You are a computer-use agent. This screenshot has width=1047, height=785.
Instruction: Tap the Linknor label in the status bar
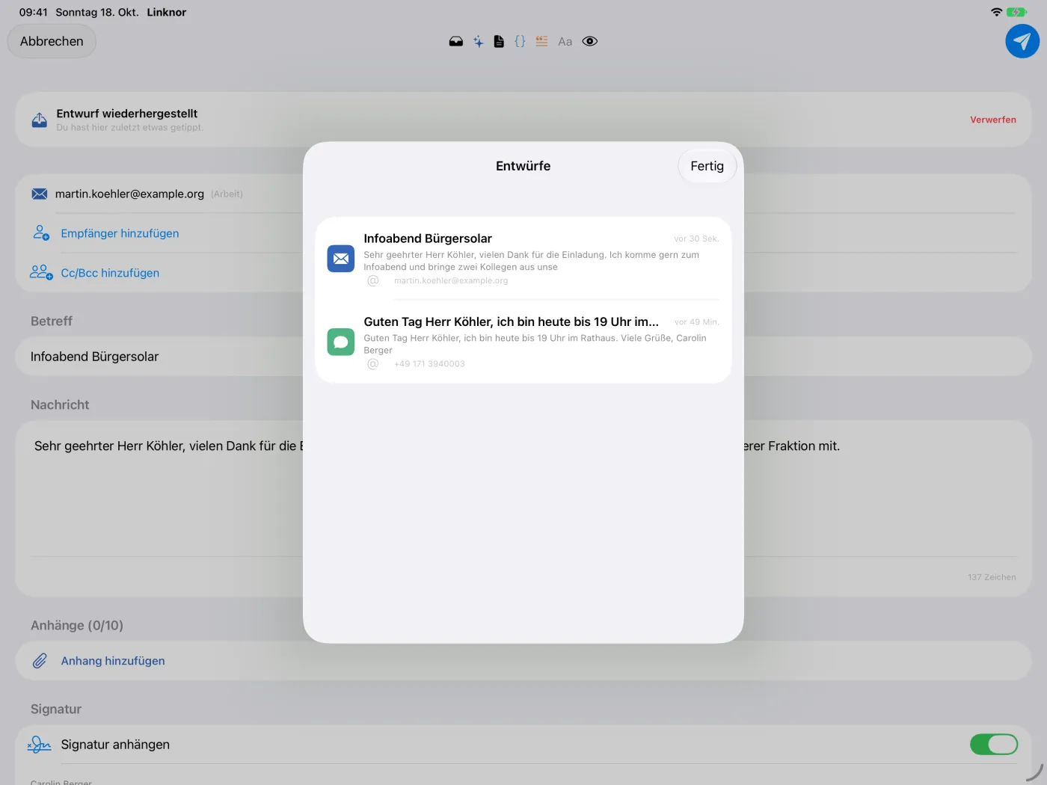tap(167, 12)
